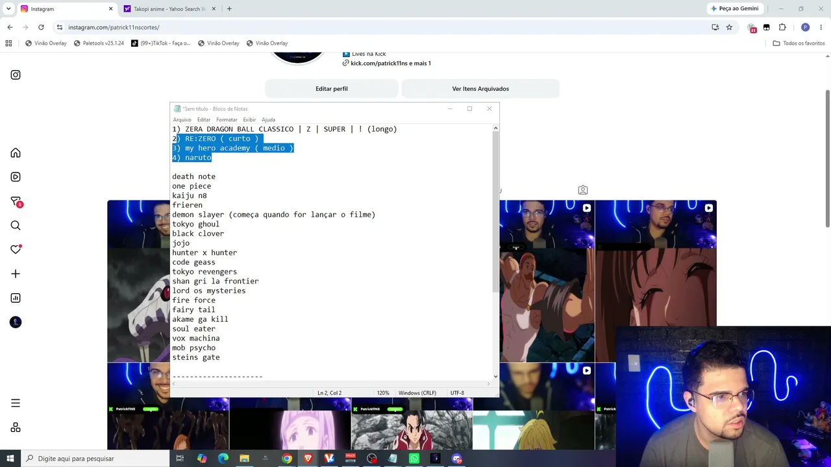View site information icon beside the URL

[60, 27]
